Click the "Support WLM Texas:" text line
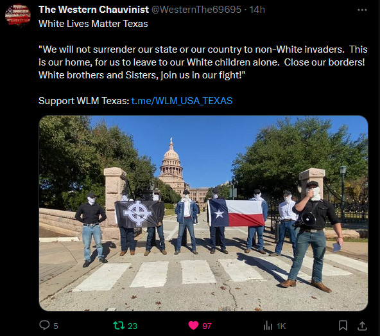 (84, 101)
